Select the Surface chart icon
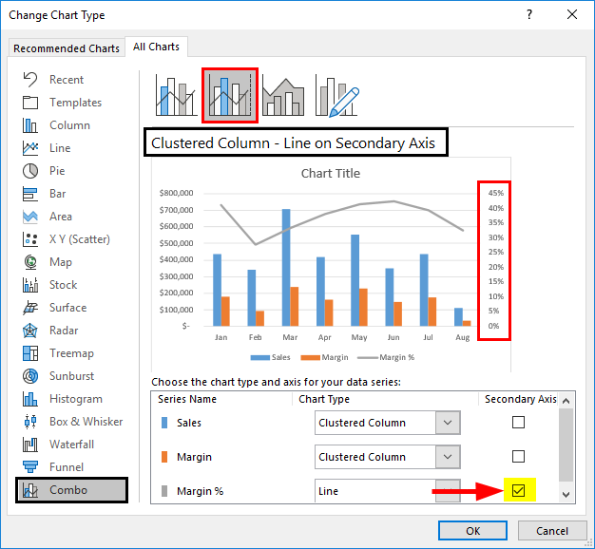 [30, 308]
